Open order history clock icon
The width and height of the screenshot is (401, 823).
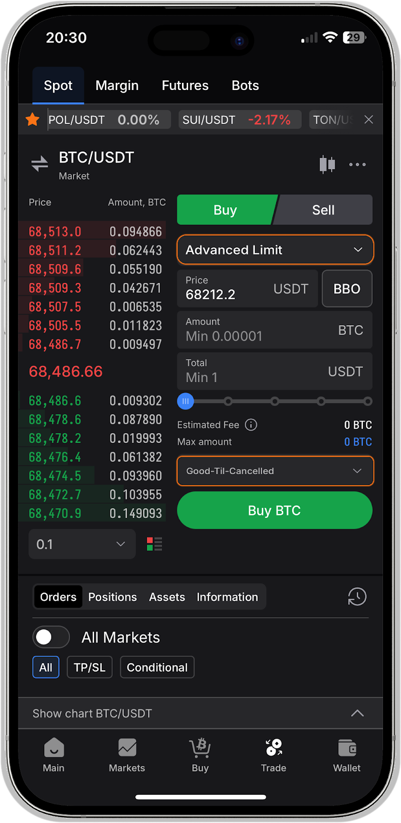(x=357, y=597)
